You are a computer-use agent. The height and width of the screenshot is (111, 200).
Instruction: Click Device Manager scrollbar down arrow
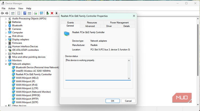[x=198, y=105]
